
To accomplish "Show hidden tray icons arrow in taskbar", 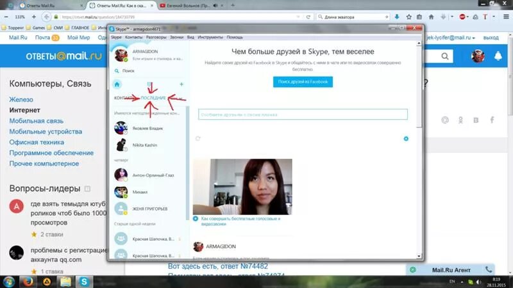I will click(462, 282).
